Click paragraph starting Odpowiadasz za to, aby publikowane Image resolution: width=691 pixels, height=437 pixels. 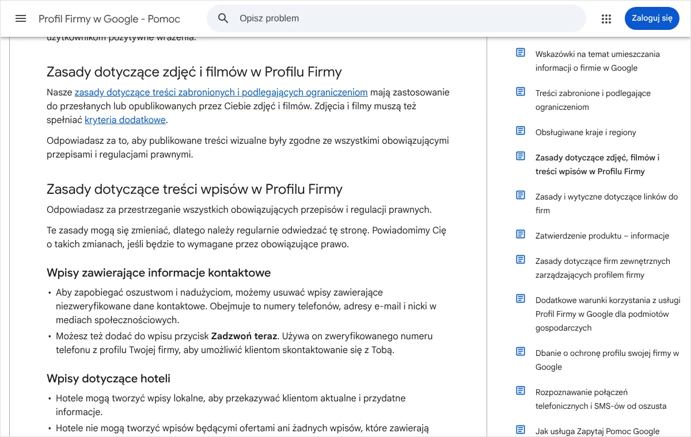(248, 148)
